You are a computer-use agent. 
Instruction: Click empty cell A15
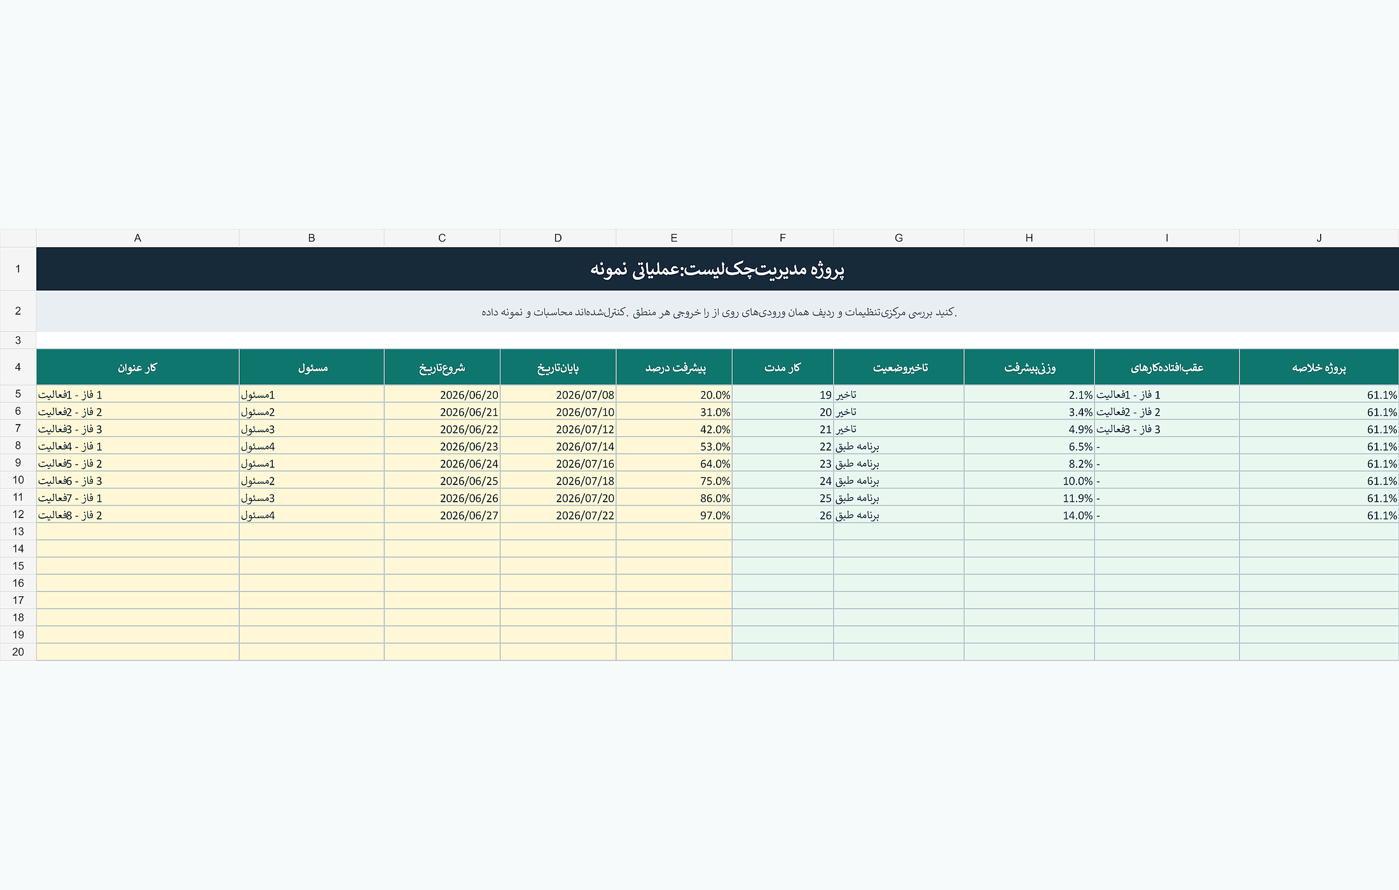tap(137, 566)
